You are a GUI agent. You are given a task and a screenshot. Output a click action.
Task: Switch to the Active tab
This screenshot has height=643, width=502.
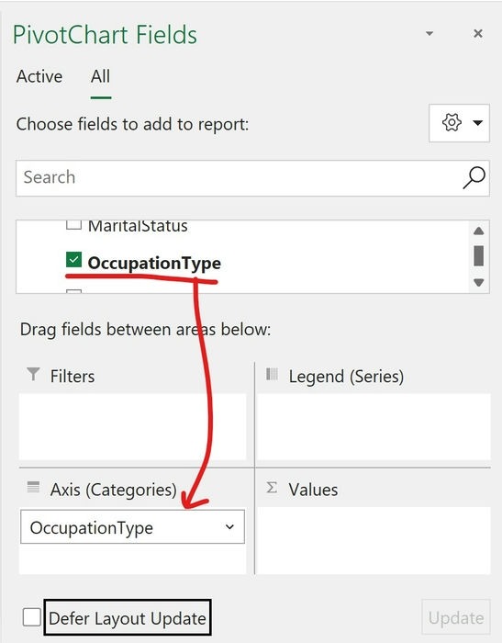click(39, 76)
